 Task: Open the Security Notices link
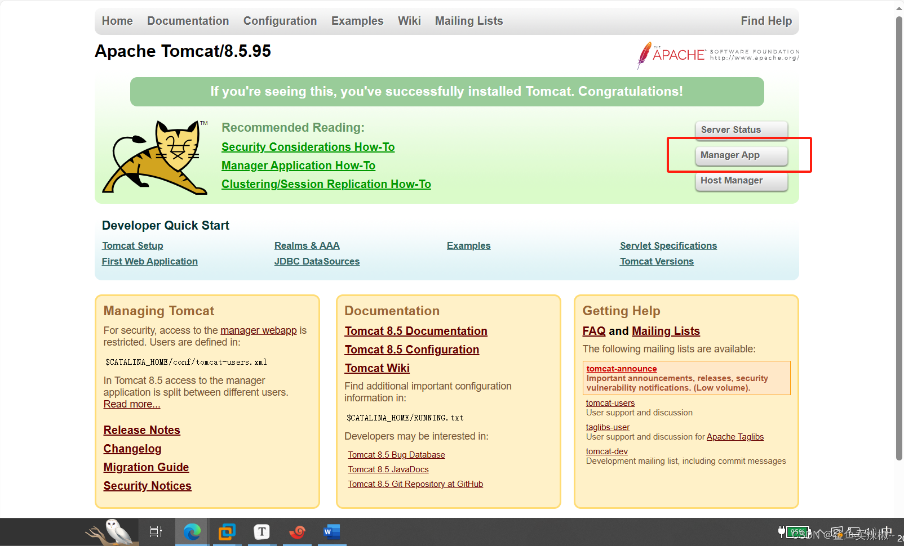(148, 486)
